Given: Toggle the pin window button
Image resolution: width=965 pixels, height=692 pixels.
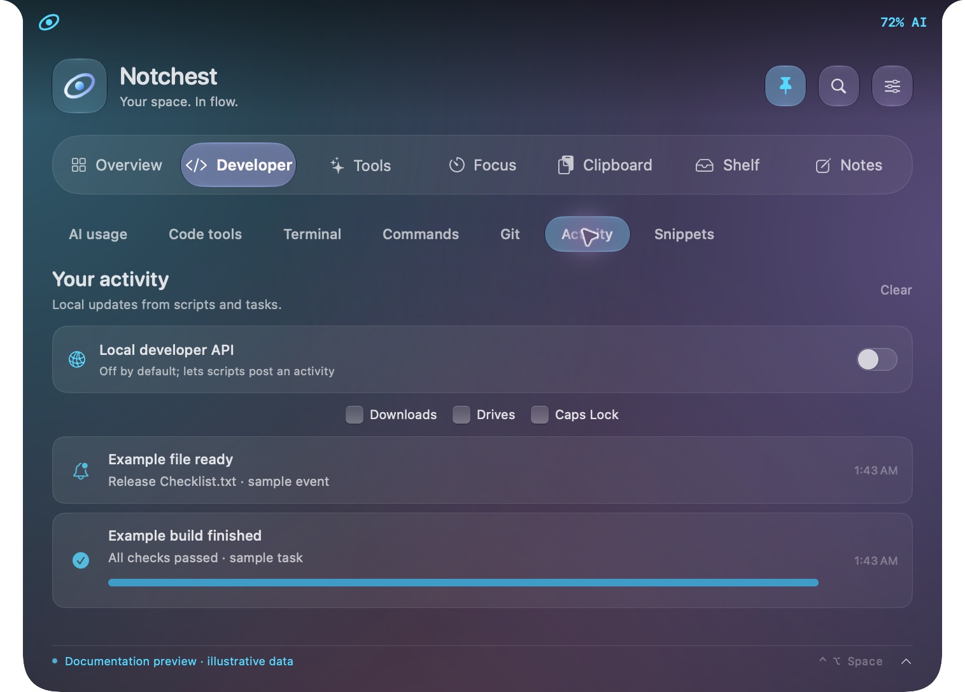Looking at the screenshot, I should [x=785, y=86].
